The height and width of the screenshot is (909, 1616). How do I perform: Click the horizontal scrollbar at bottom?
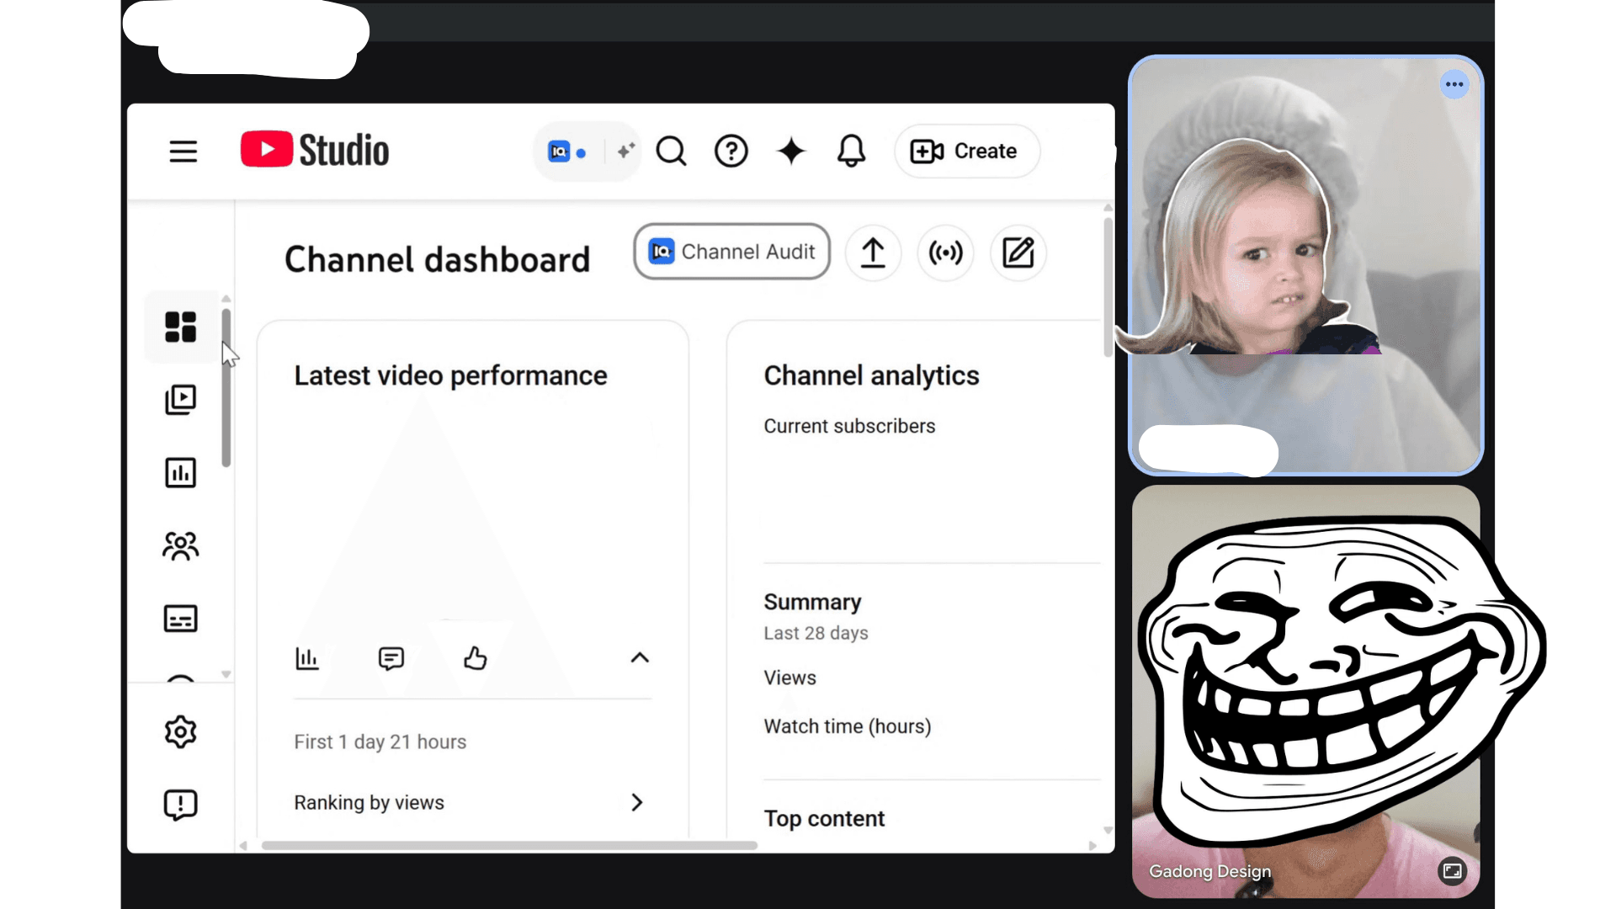tap(509, 845)
